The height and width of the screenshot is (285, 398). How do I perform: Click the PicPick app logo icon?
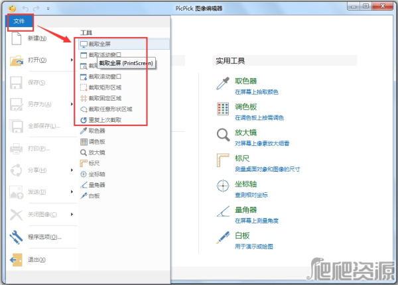click(12, 9)
